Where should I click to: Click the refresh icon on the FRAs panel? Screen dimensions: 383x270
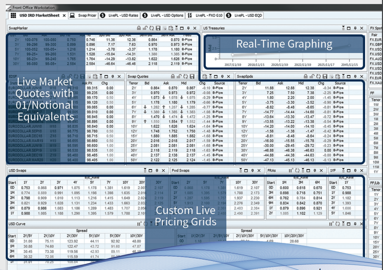(297, 171)
